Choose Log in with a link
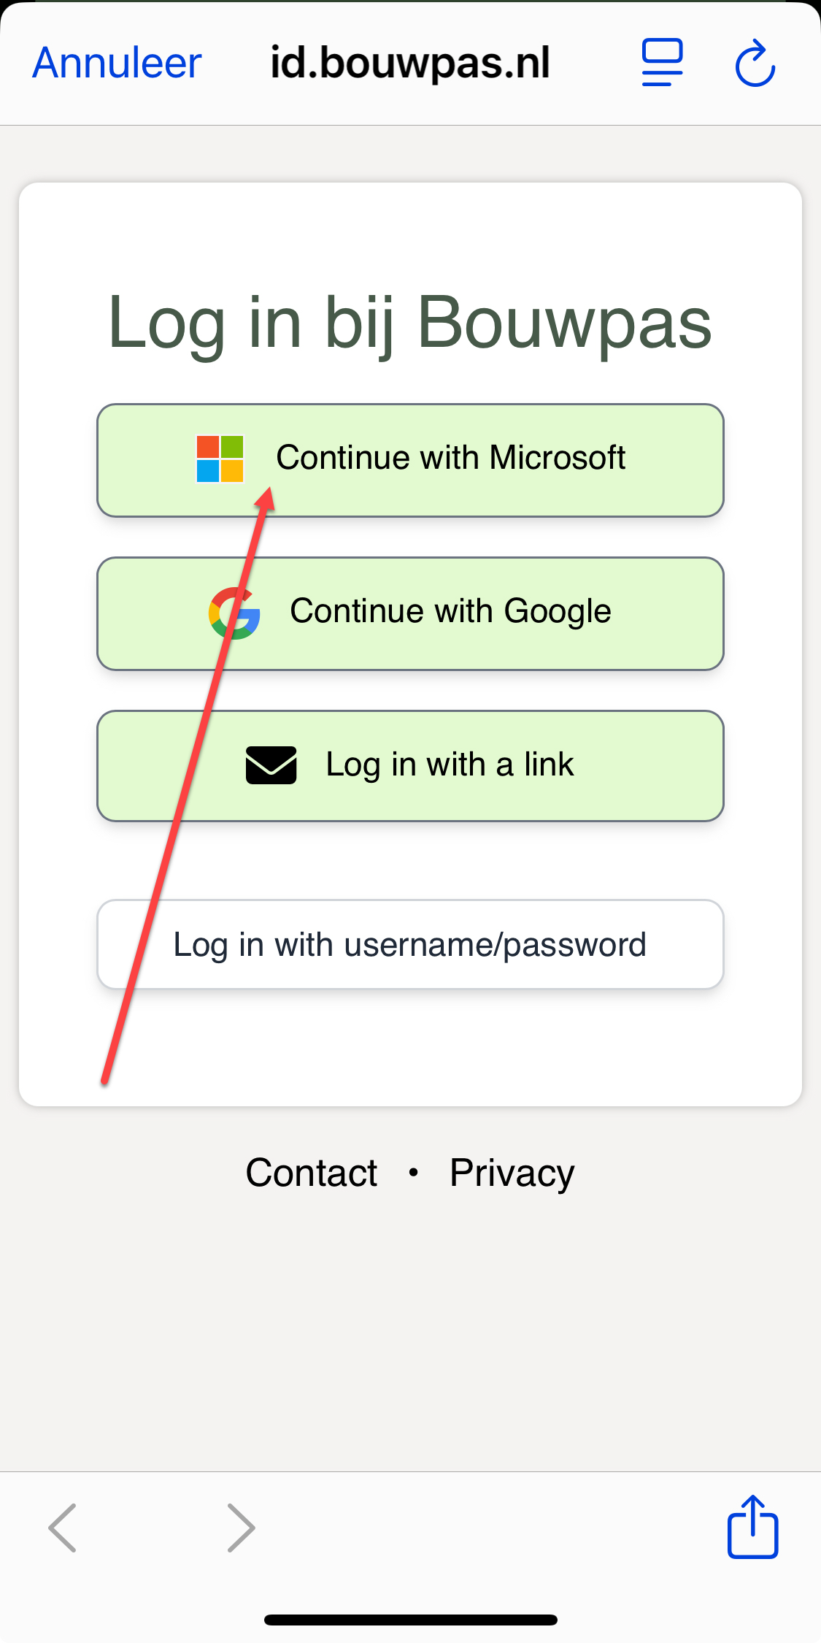The image size is (821, 1643). (450, 765)
